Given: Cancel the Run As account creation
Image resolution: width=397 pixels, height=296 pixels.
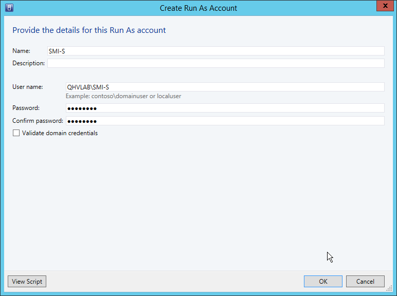Looking at the screenshot, I should click(x=365, y=281).
